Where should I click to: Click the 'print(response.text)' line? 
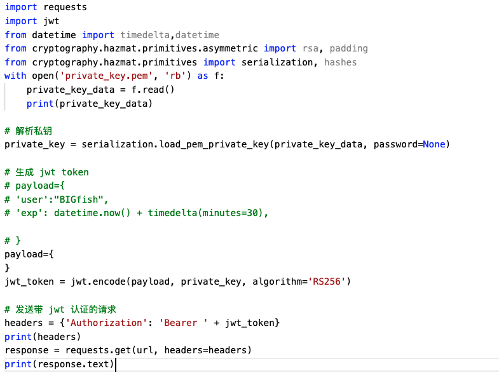(x=59, y=364)
